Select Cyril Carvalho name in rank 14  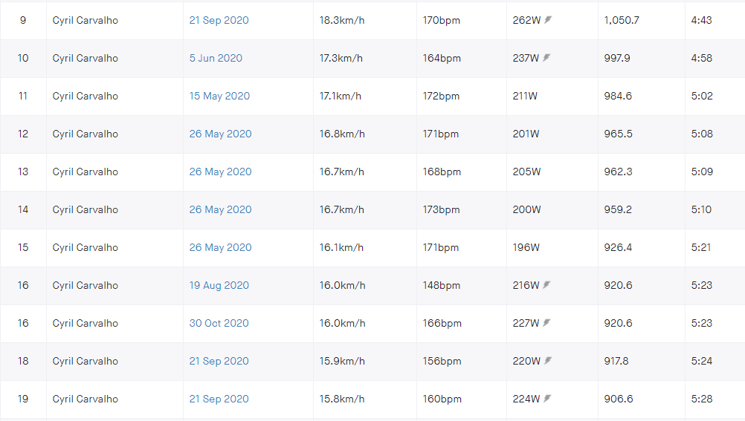tap(85, 209)
